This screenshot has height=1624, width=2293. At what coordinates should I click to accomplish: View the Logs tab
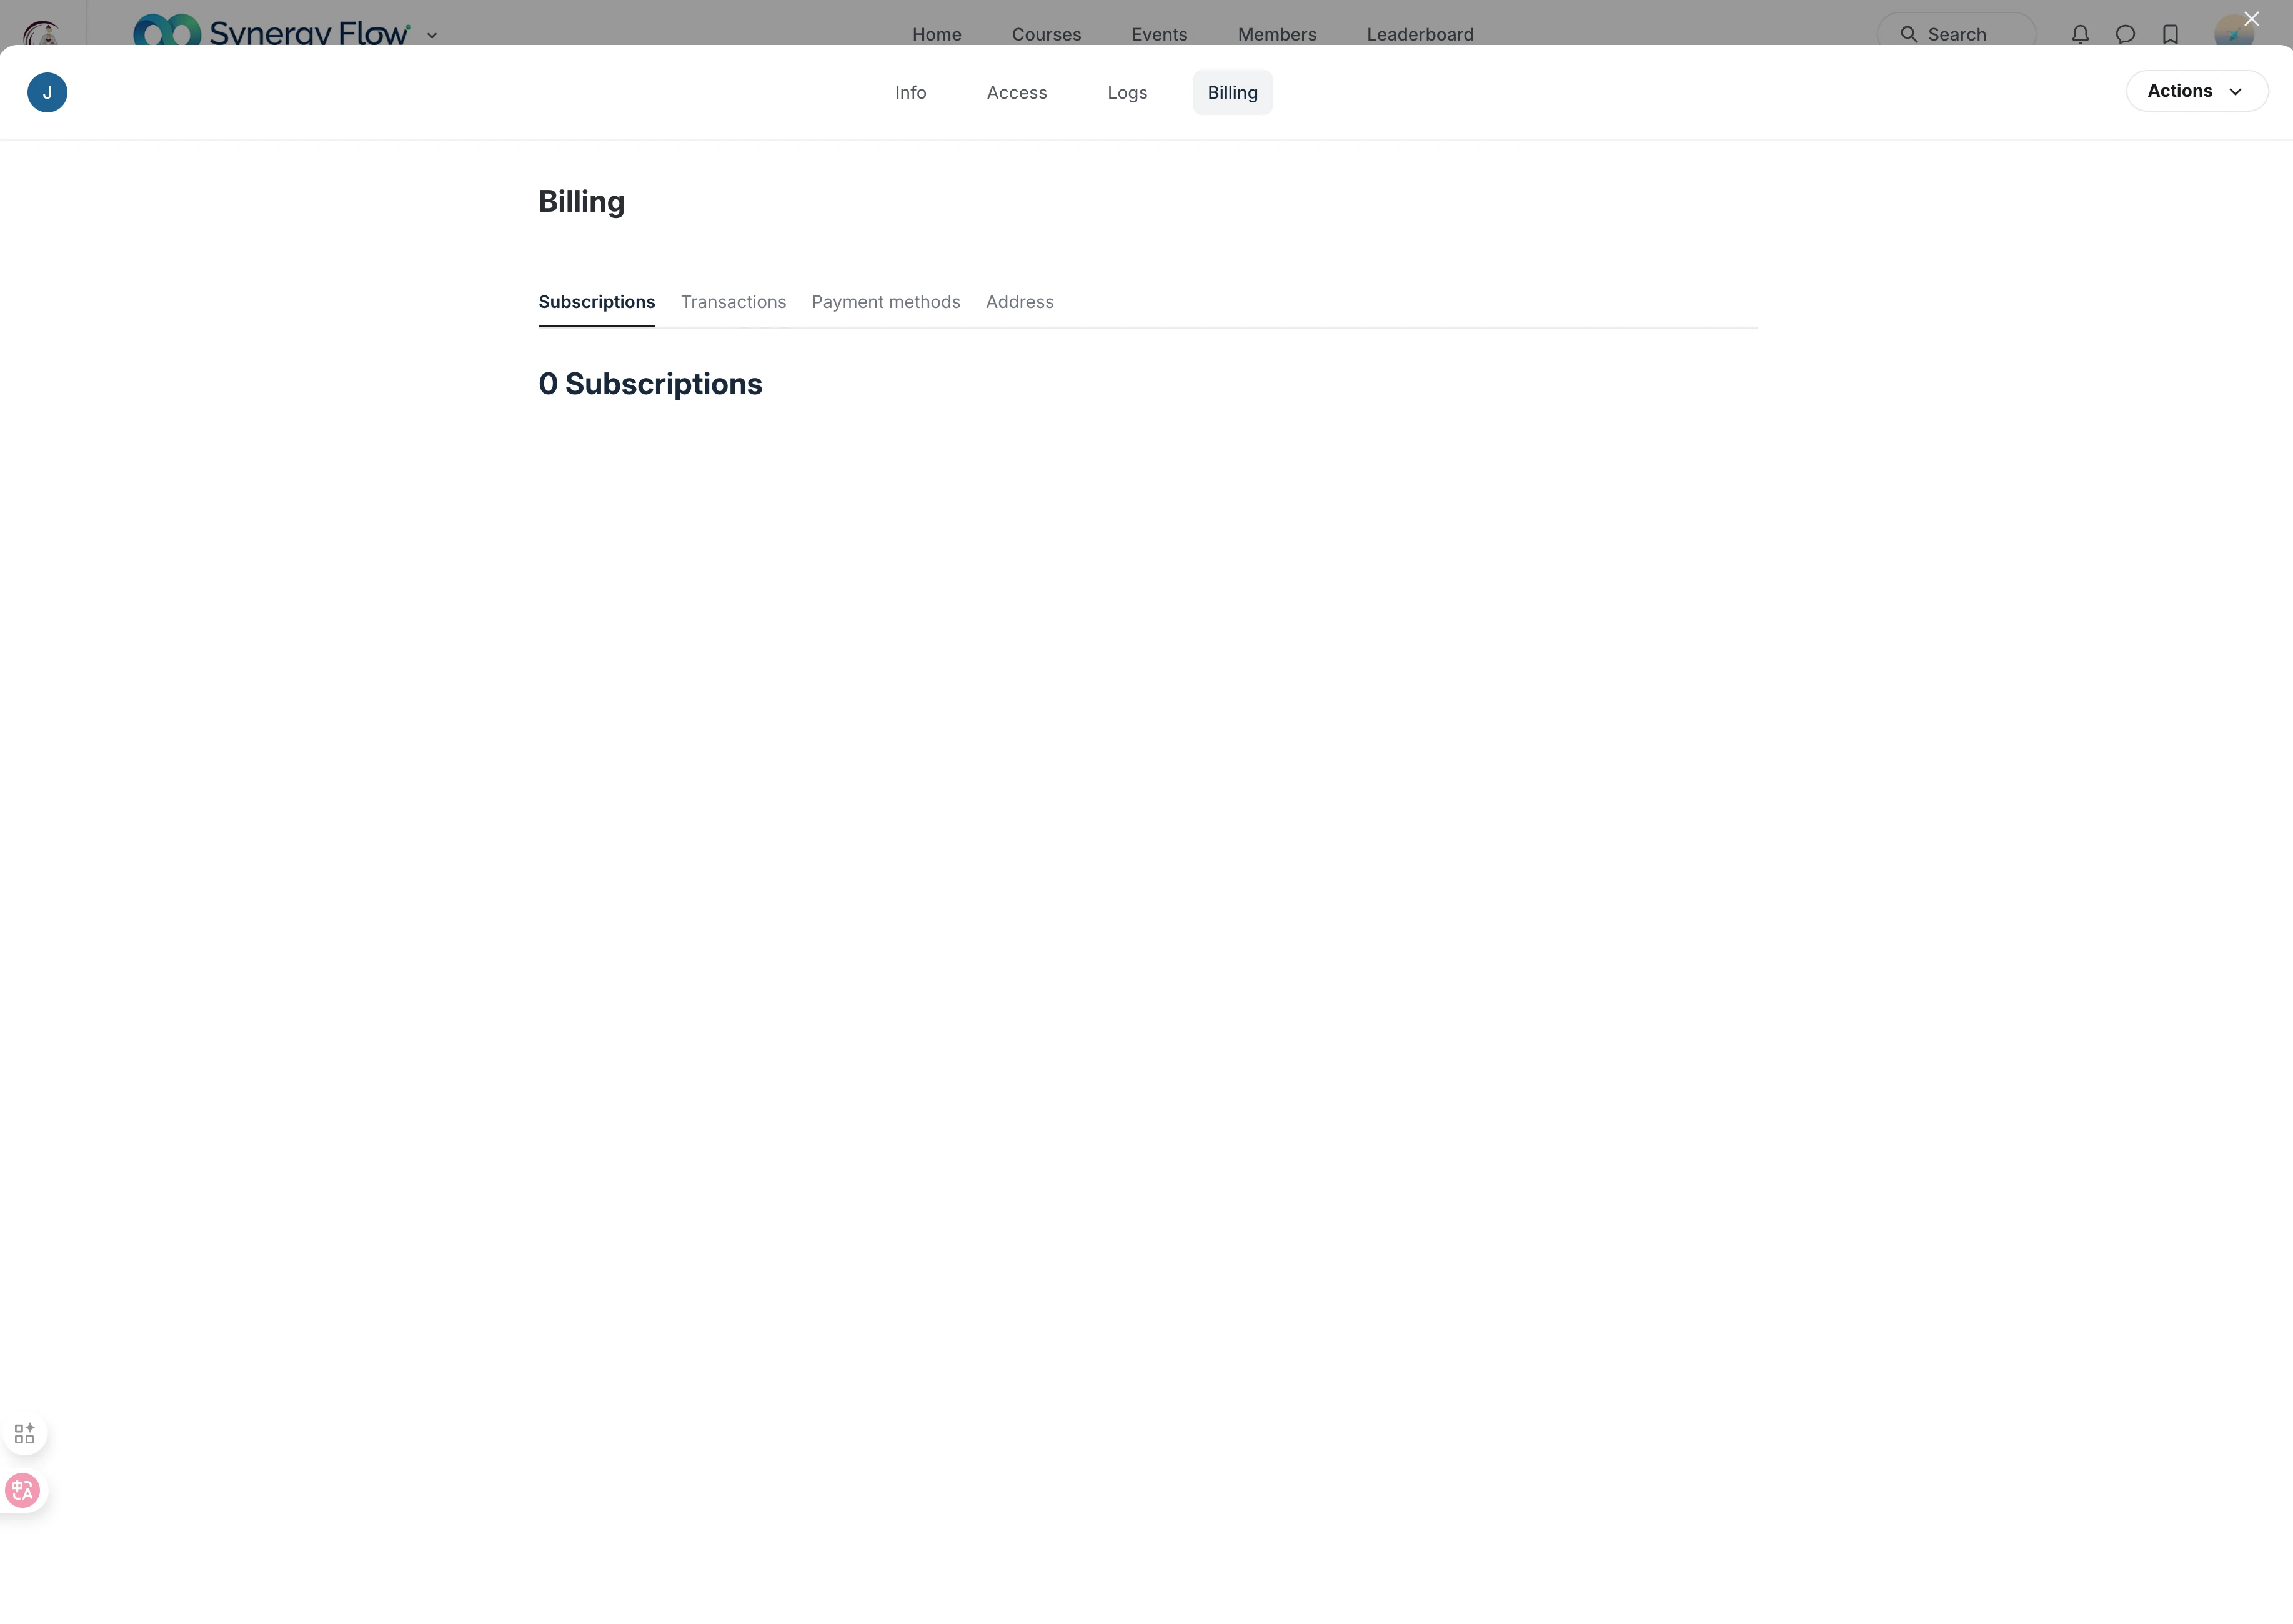(1127, 92)
